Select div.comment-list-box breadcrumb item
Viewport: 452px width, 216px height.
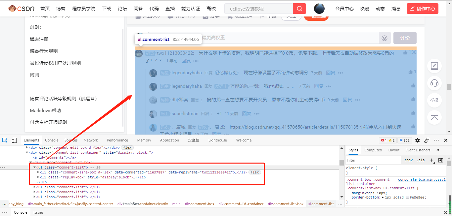click(286, 204)
